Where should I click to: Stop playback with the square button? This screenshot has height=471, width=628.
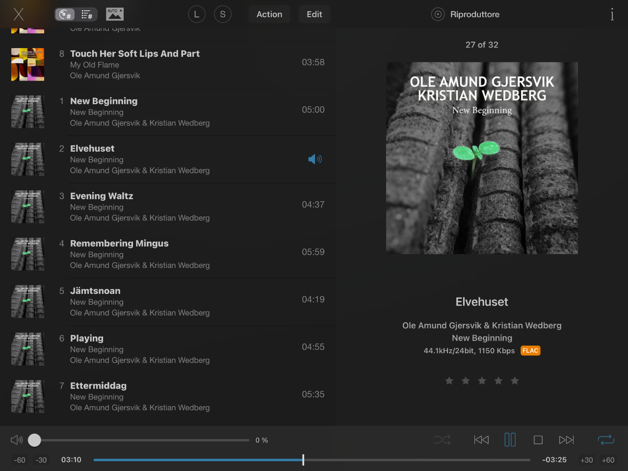click(538, 440)
